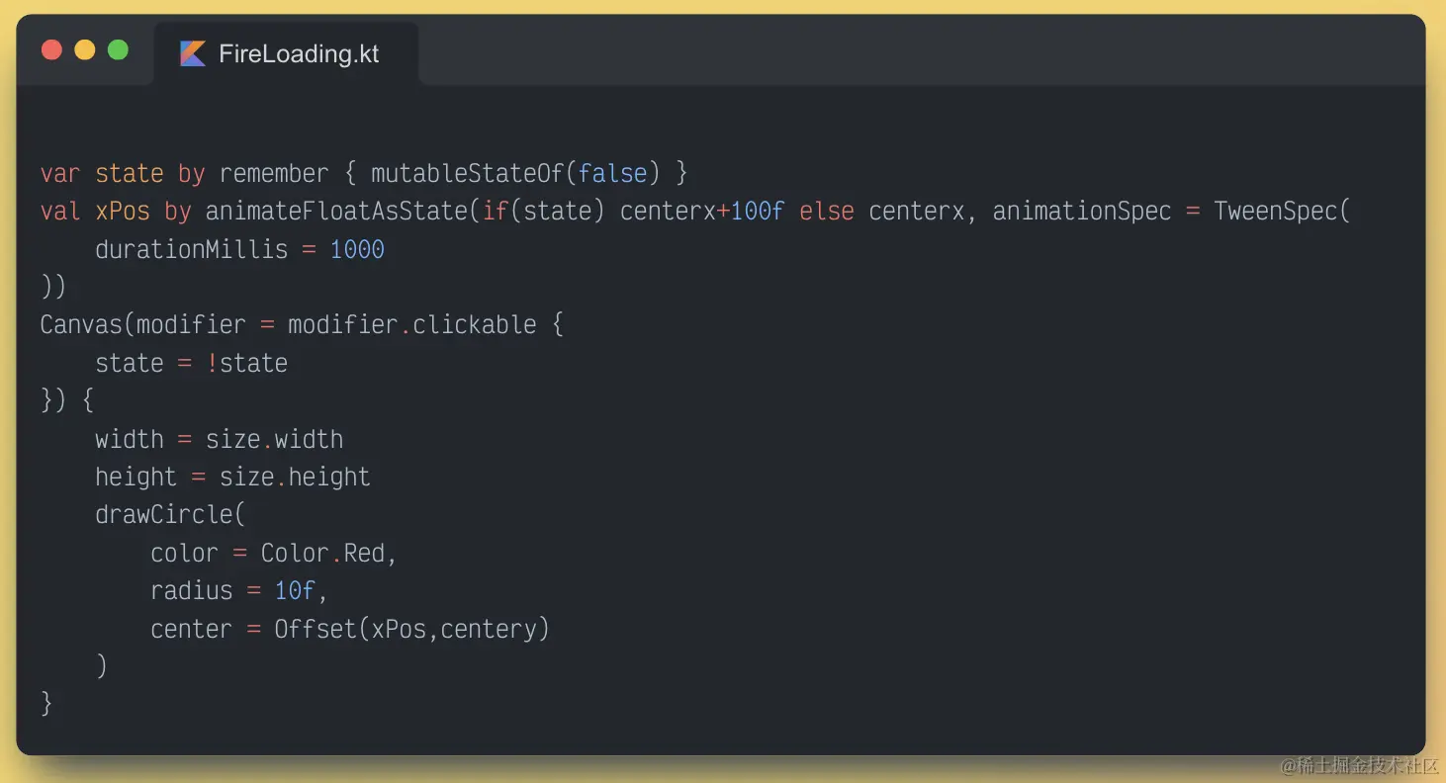Click the word "remember" in the code
Image resolution: width=1446 pixels, height=783 pixels.
[274, 174]
